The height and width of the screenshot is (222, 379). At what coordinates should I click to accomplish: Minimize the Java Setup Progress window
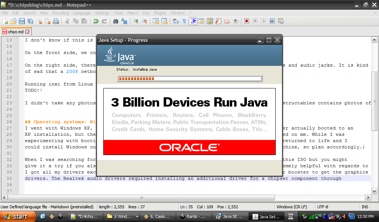pyautogui.click(x=260, y=40)
